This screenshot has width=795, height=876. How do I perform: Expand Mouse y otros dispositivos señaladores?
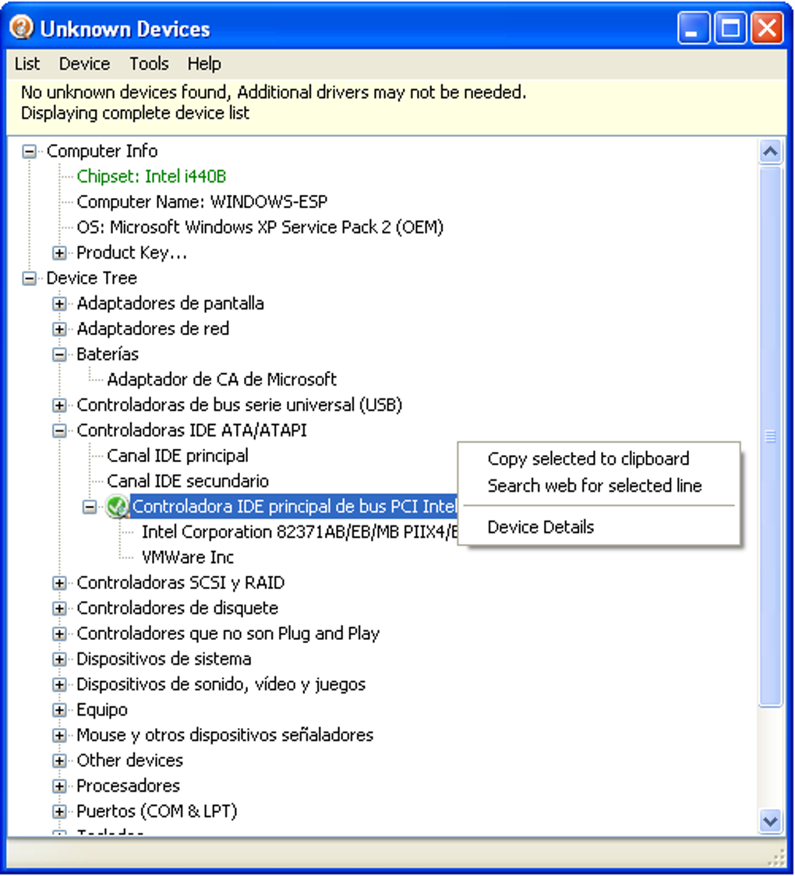[59, 736]
